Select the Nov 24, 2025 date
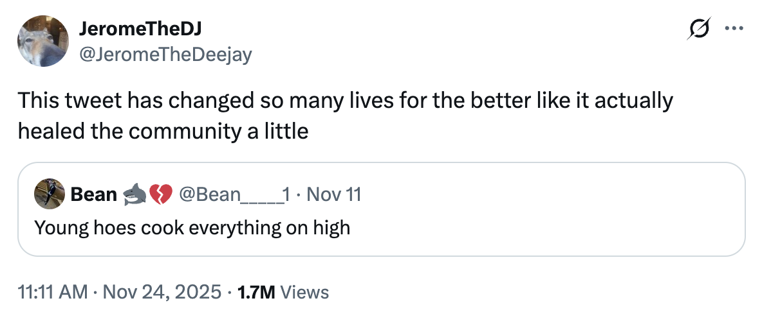The width and height of the screenshot is (762, 321). click(x=163, y=292)
